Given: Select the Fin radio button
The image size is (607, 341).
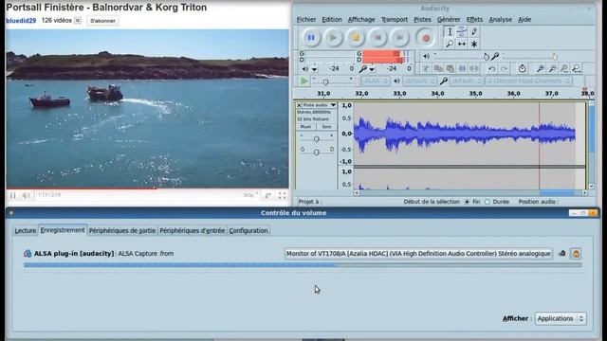Looking at the screenshot, I should point(467,202).
